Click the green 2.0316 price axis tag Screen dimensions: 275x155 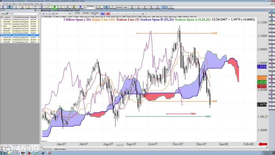click(262, 82)
